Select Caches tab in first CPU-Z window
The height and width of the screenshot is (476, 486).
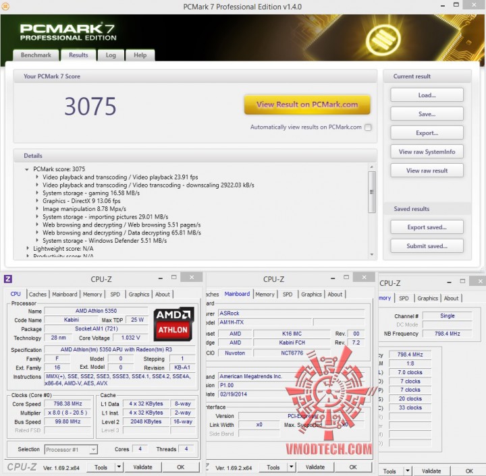pos(38,295)
